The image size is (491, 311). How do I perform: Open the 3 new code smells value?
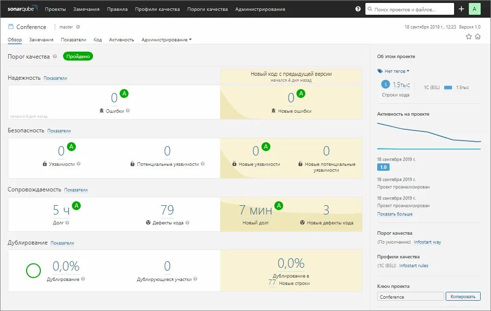(327, 210)
